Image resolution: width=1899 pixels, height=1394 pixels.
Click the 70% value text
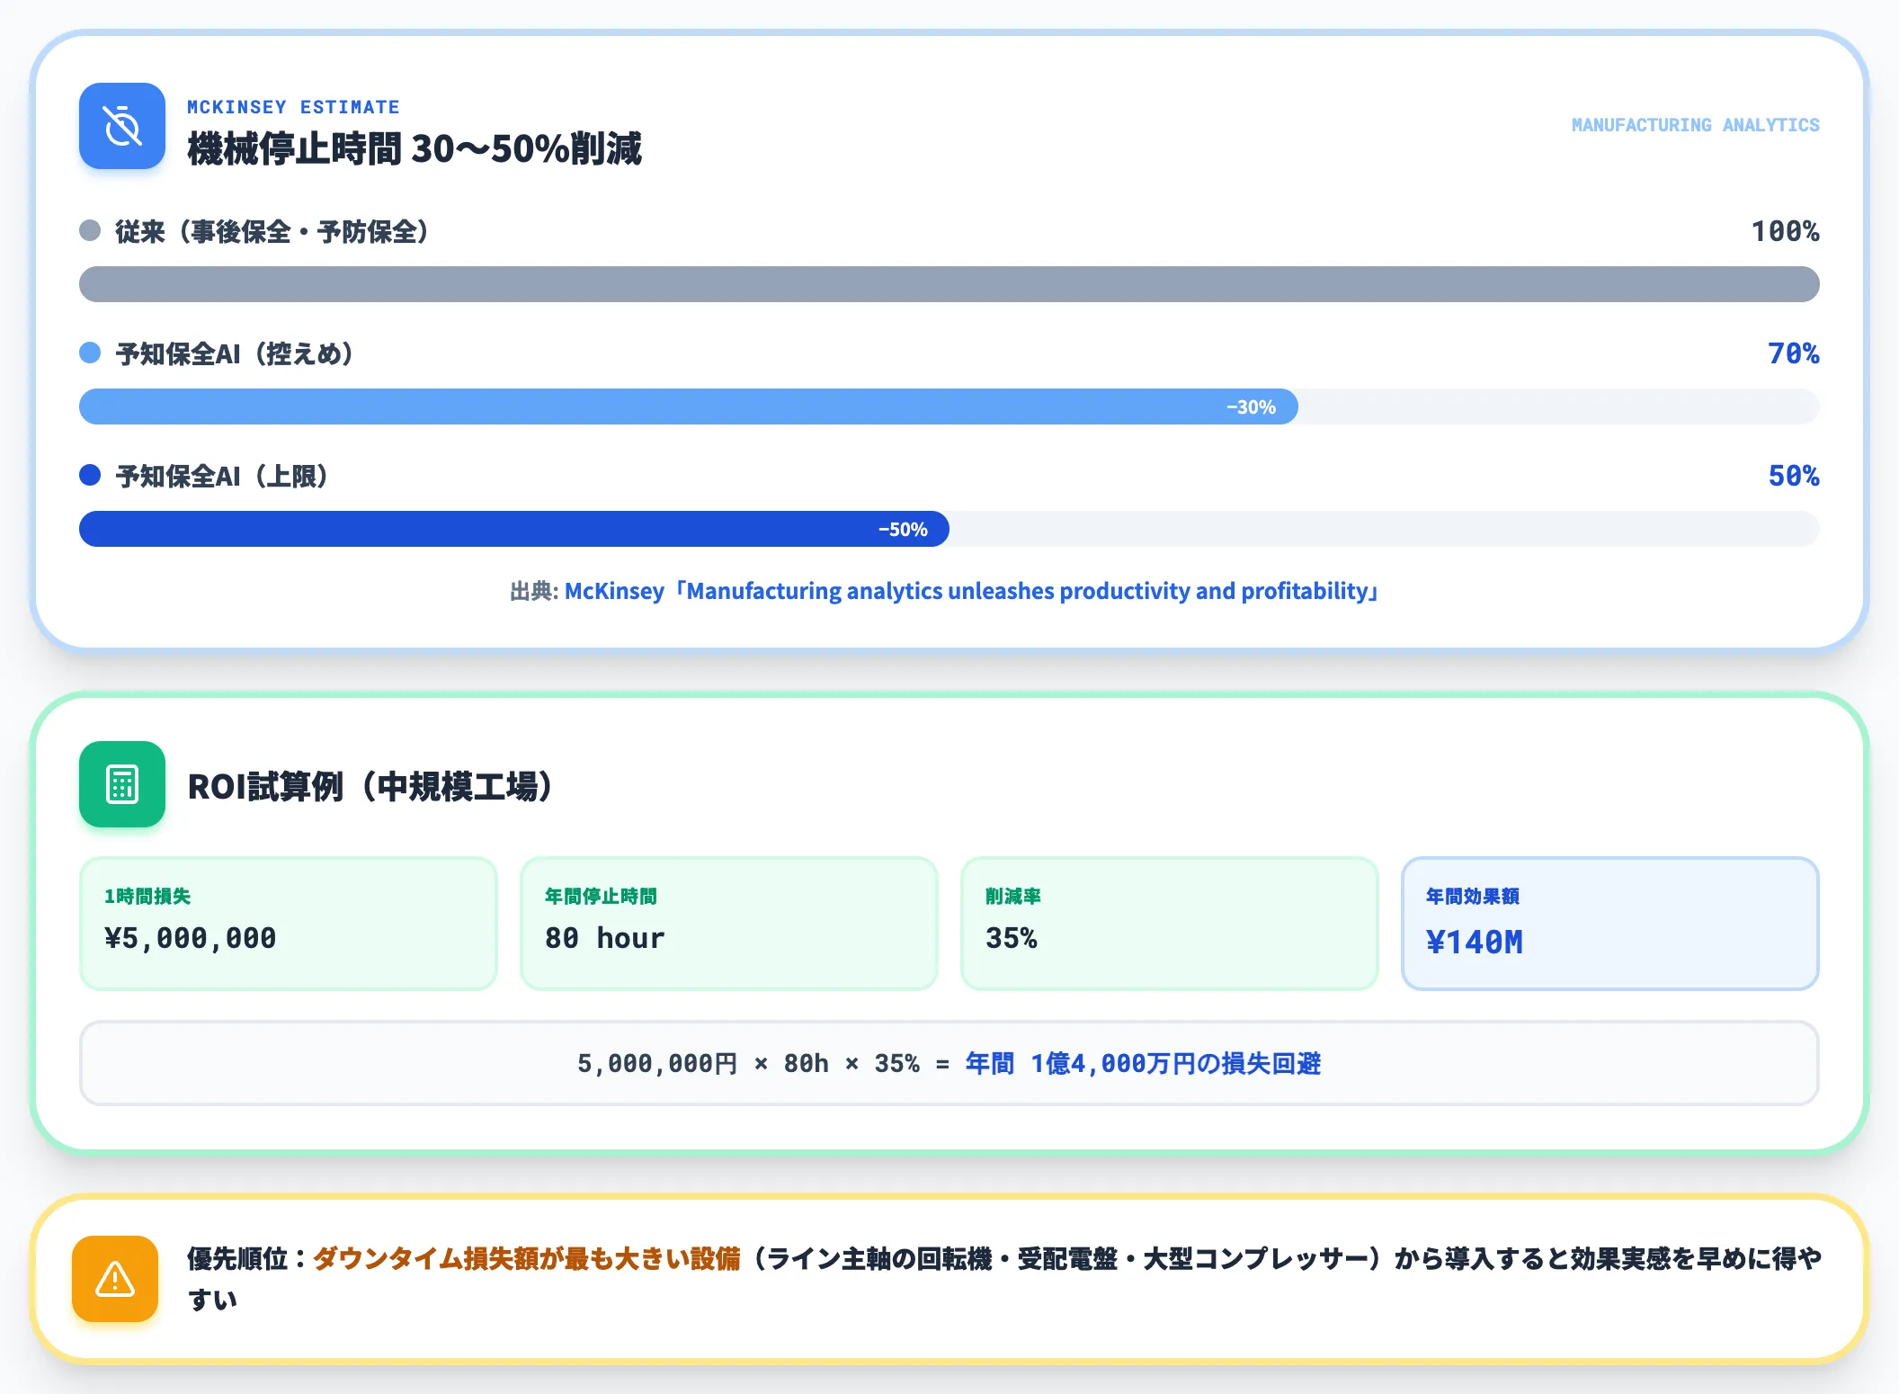pos(1793,353)
